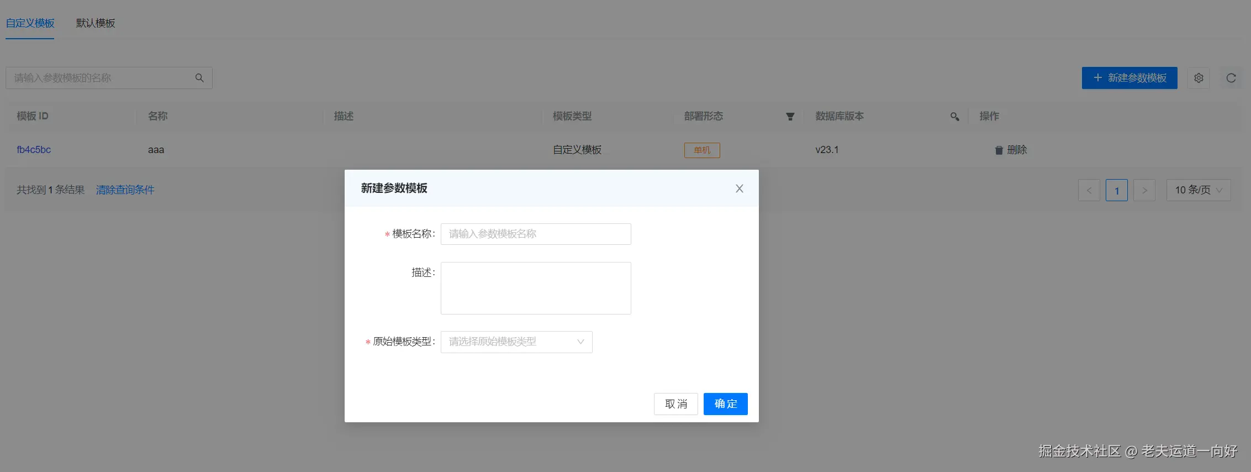
Task: Click 共找到 1 条结果 text
Action: [50, 190]
